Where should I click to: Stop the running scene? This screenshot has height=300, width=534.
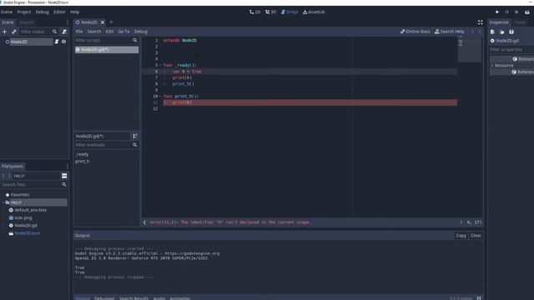[x=516, y=12]
